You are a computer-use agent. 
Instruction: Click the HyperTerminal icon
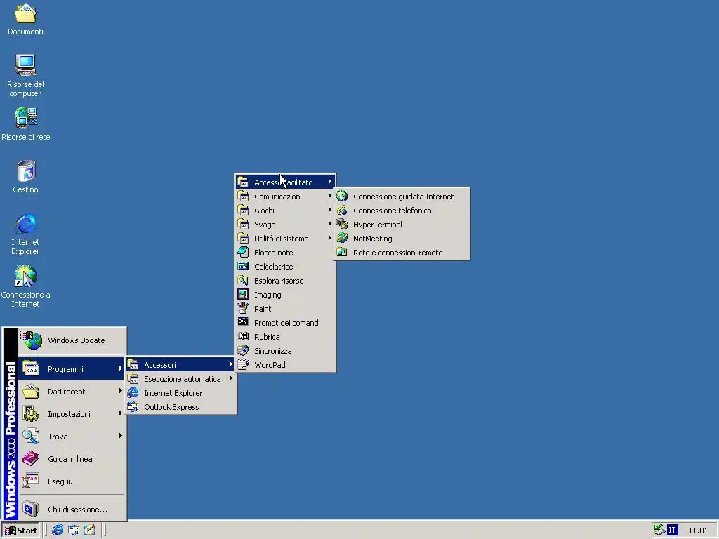point(342,224)
